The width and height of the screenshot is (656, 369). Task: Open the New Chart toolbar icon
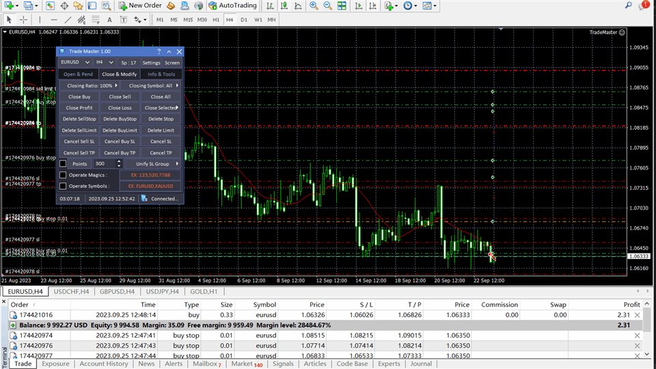click(x=8, y=5)
